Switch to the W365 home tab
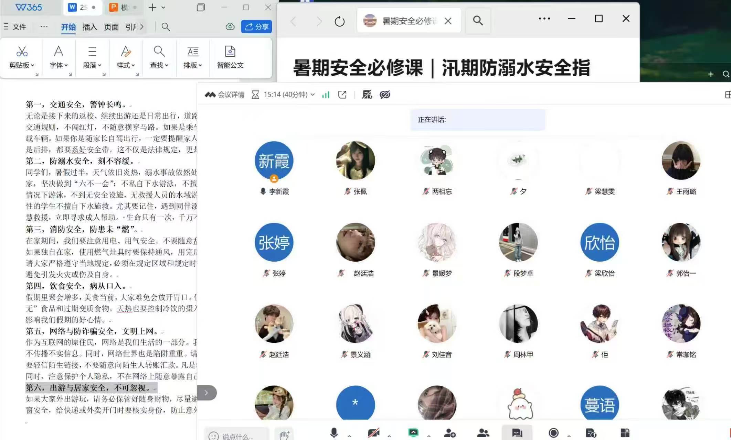 tap(29, 7)
